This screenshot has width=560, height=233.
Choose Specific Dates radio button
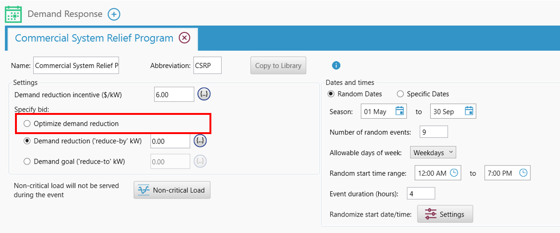tap(400, 94)
